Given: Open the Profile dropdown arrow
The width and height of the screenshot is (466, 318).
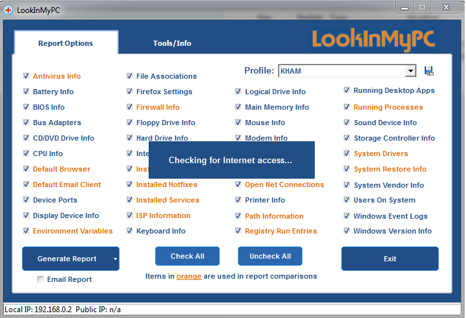Looking at the screenshot, I should point(410,71).
